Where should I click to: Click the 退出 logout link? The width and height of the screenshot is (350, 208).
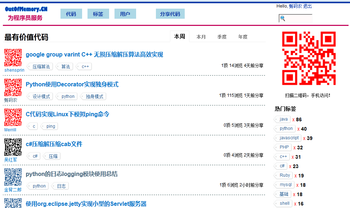tap(308, 6)
